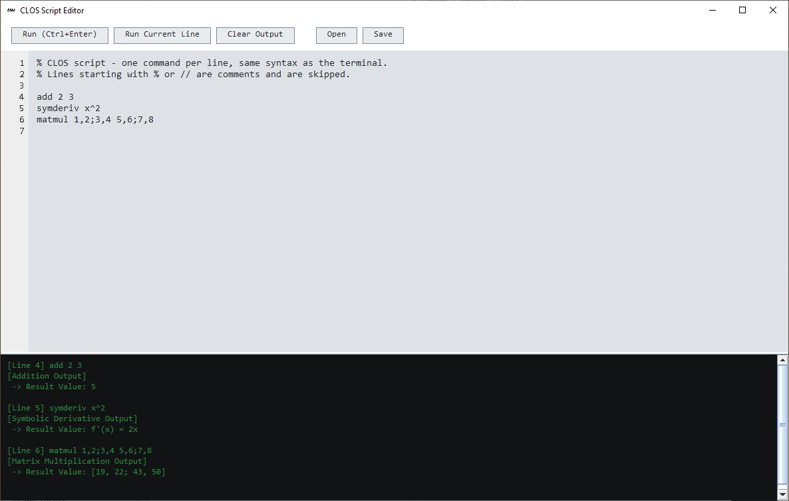
Task: Click the output panel scroll up arrow
Action: click(782, 360)
